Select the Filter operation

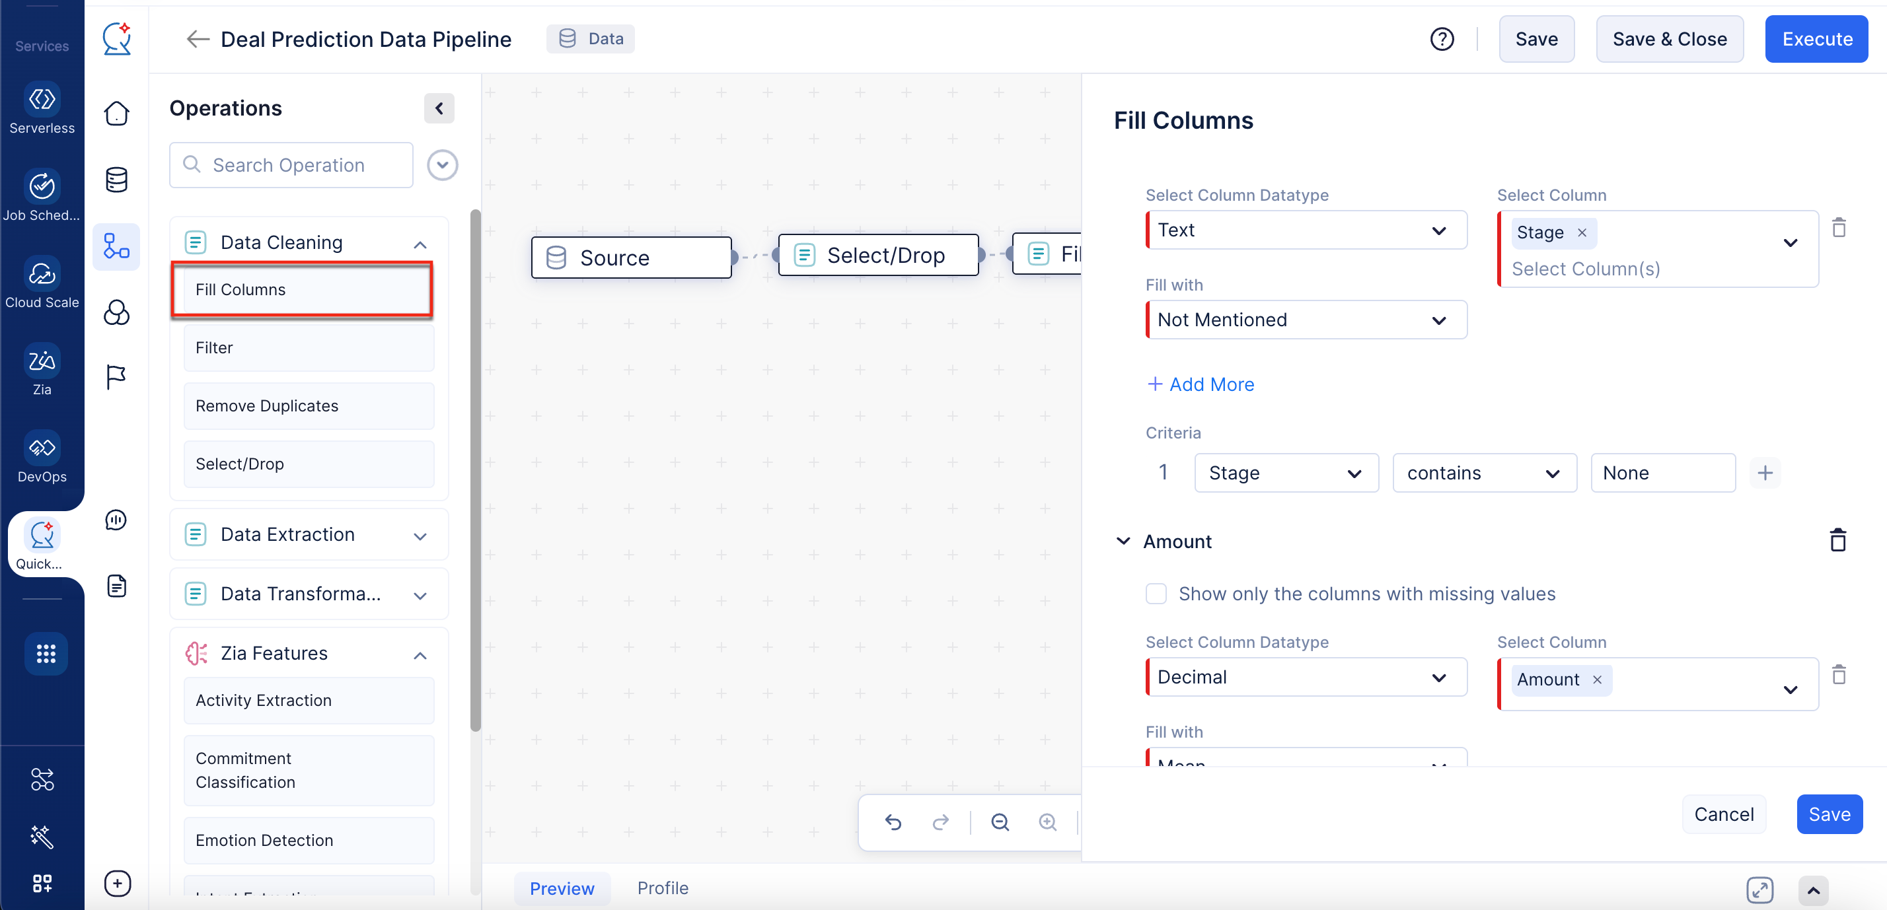[309, 348]
